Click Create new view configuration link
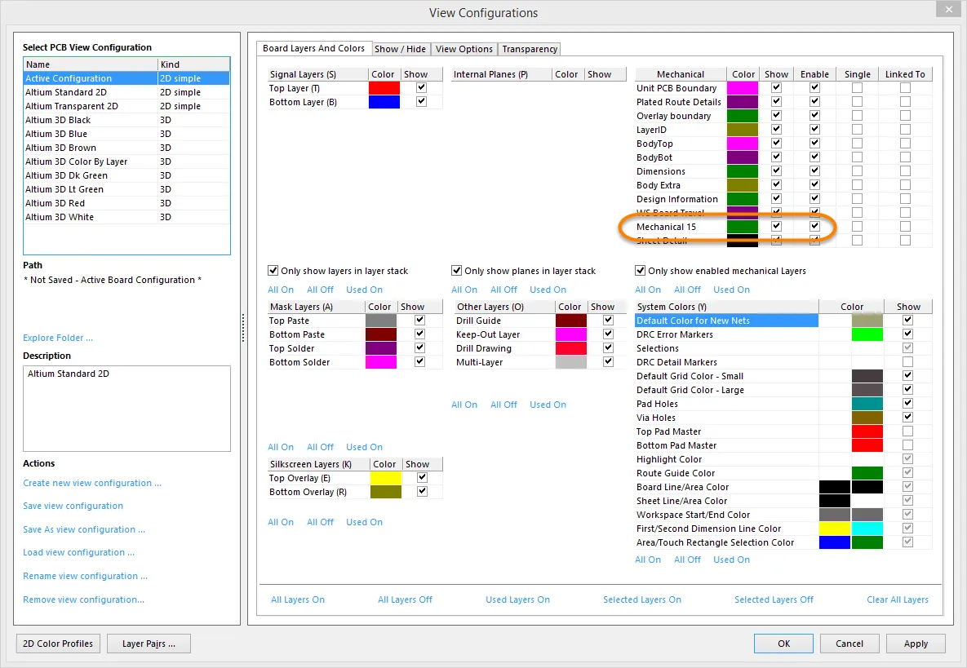This screenshot has height=668, width=967. pos(92,483)
